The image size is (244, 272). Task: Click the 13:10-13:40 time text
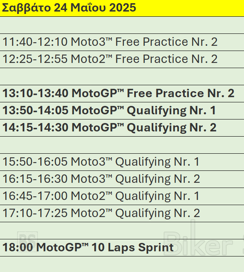pos(35,93)
